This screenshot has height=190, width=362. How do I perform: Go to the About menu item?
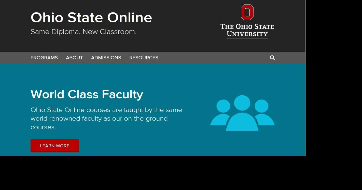[x=74, y=58]
